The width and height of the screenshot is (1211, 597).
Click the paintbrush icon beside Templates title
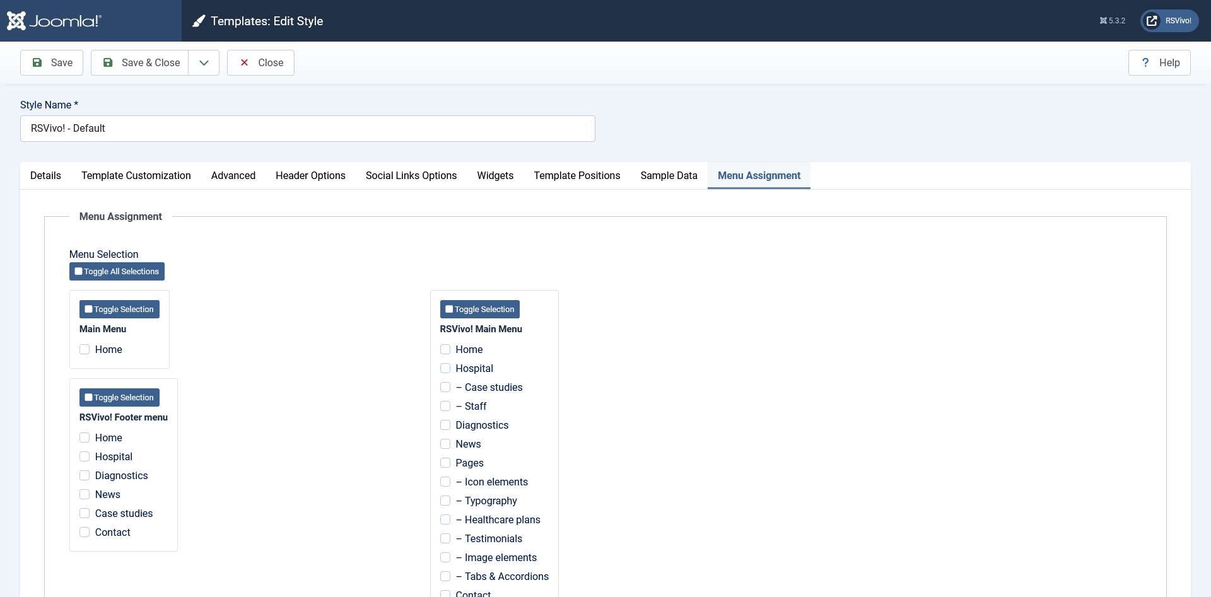pos(199,21)
